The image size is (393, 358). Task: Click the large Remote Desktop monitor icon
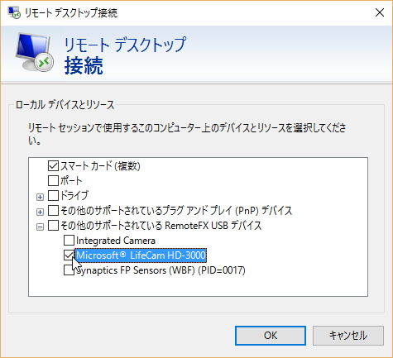(34, 52)
